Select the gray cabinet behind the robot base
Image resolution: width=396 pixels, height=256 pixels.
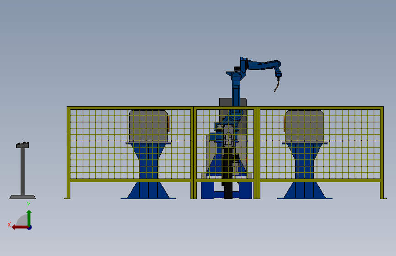pos(226,102)
